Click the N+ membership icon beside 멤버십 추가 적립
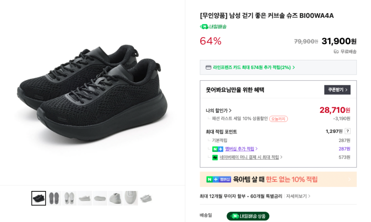 pyautogui.click(x=218, y=149)
